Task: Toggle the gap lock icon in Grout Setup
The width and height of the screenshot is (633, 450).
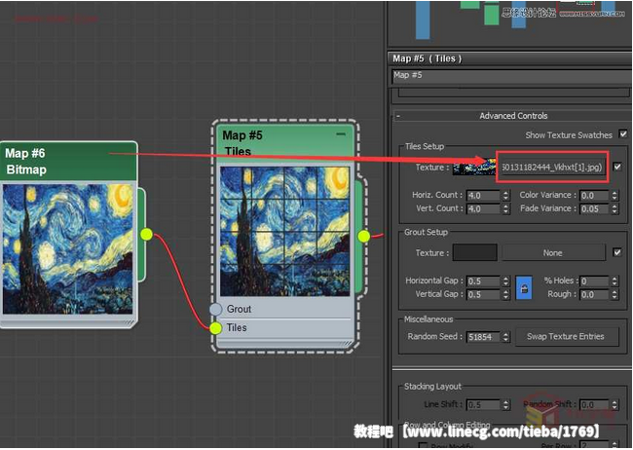Action: [524, 287]
